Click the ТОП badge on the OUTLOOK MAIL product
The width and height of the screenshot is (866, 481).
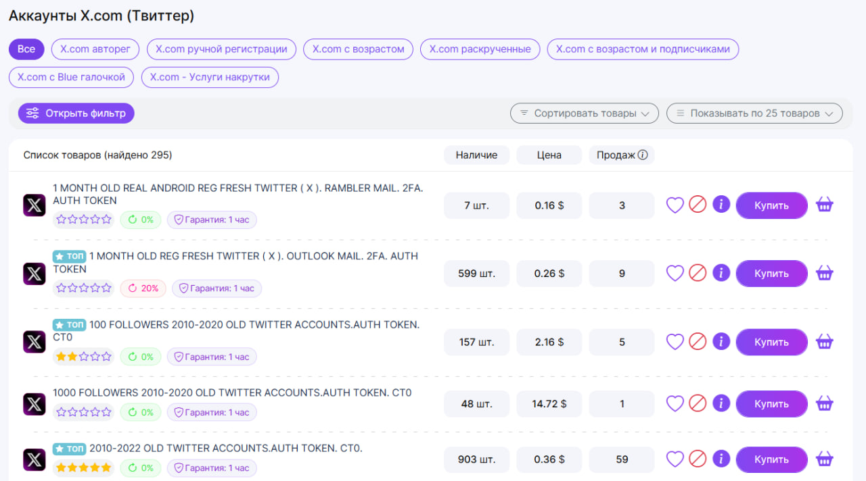[70, 256]
